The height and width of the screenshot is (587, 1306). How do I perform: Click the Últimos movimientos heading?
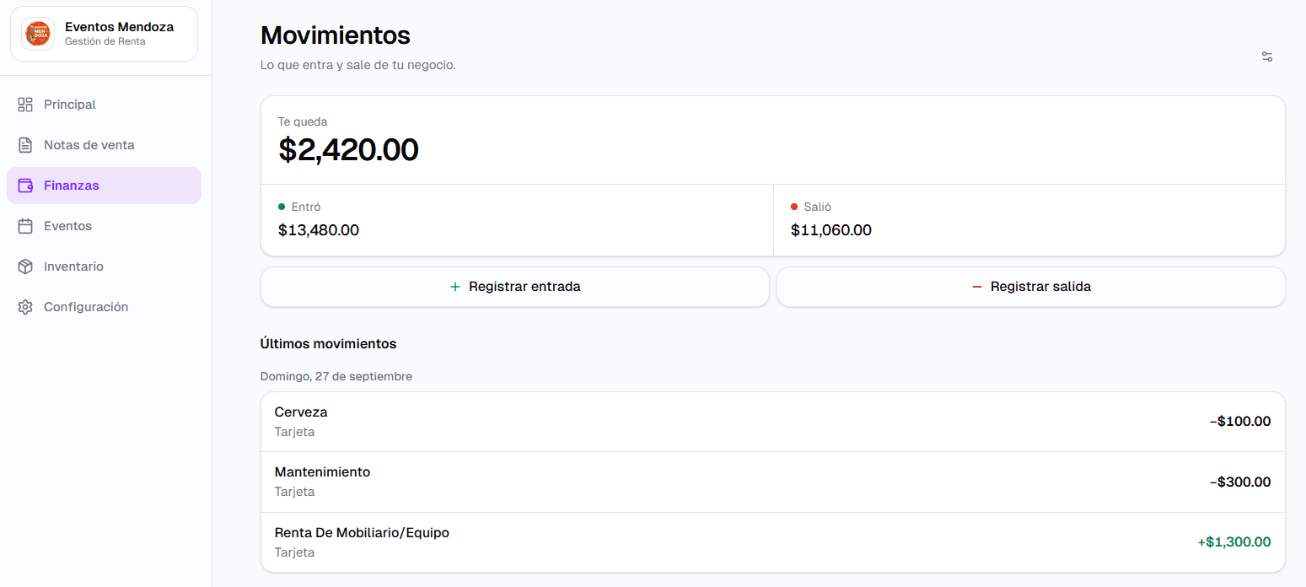click(329, 344)
